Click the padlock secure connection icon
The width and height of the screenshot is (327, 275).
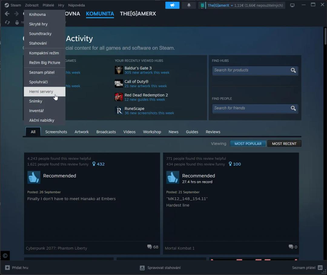[17, 22]
